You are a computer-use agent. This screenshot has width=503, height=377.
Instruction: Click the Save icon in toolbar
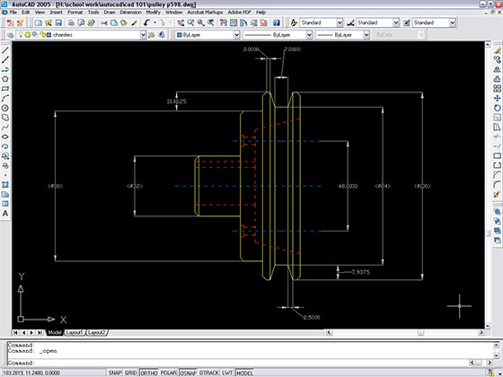coord(58,22)
